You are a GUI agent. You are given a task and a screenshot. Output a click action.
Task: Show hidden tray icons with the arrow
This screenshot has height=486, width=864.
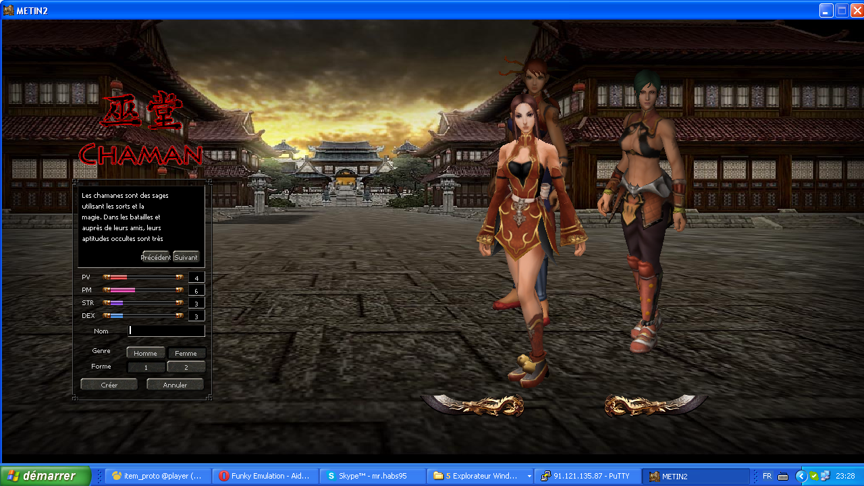(801, 476)
